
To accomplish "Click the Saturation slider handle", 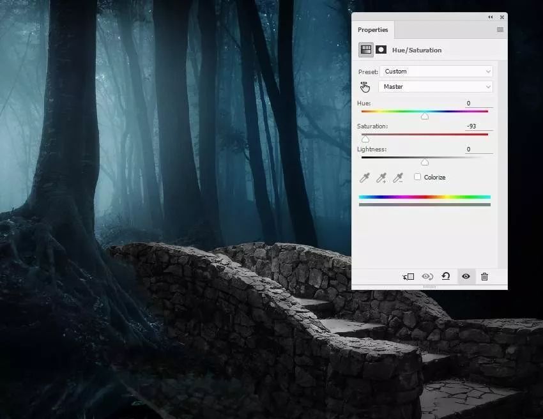I will tap(365, 139).
